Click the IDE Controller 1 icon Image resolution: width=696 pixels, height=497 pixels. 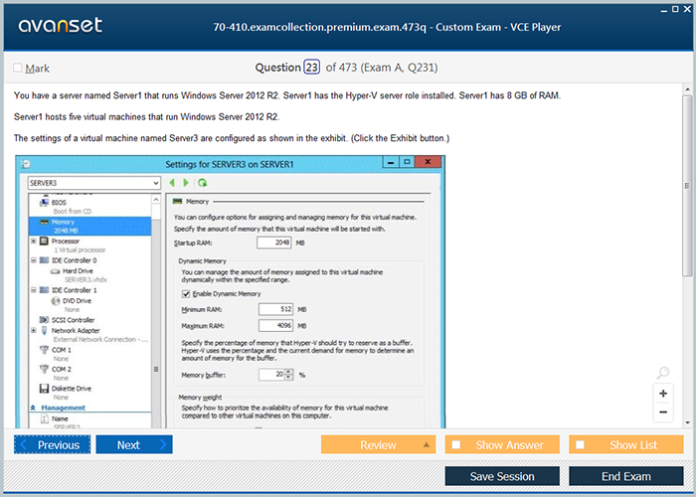(44, 290)
